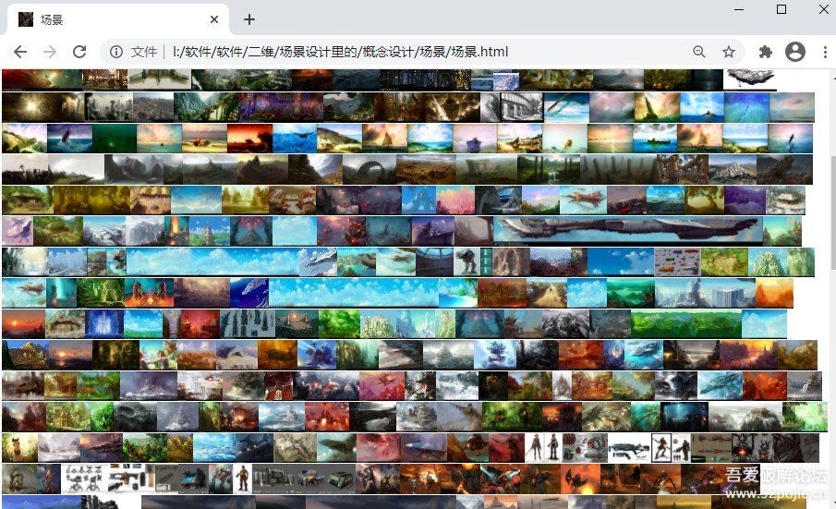This screenshot has width=836, height=509.
Task: View site information via the info circle icon
Action: [115, 52]
